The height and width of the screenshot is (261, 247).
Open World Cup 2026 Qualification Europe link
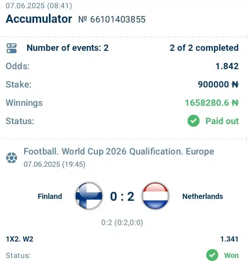tap(119, 151)
